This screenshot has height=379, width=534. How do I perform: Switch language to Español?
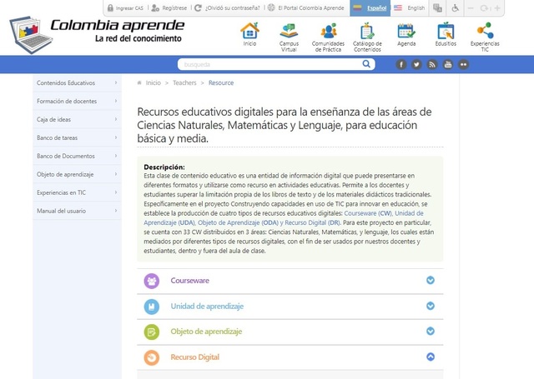[x=370, y=7]
